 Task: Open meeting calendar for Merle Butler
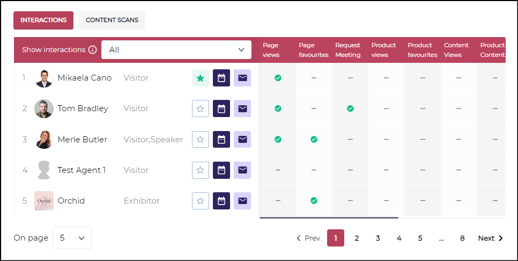pos(221,140)
